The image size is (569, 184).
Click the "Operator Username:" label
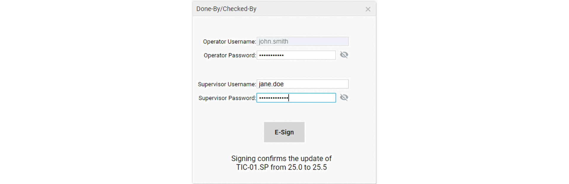229,42
